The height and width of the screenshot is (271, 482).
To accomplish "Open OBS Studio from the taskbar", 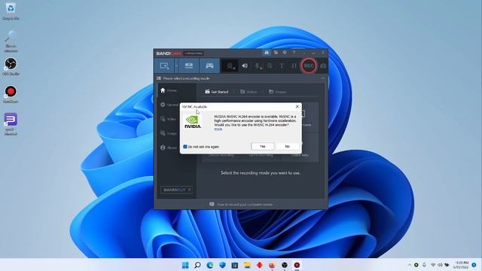I will click(285, 265).
